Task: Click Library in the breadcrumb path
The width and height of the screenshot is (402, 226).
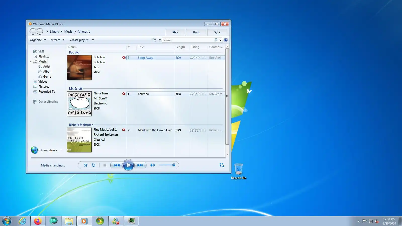Action: [55, 32]
